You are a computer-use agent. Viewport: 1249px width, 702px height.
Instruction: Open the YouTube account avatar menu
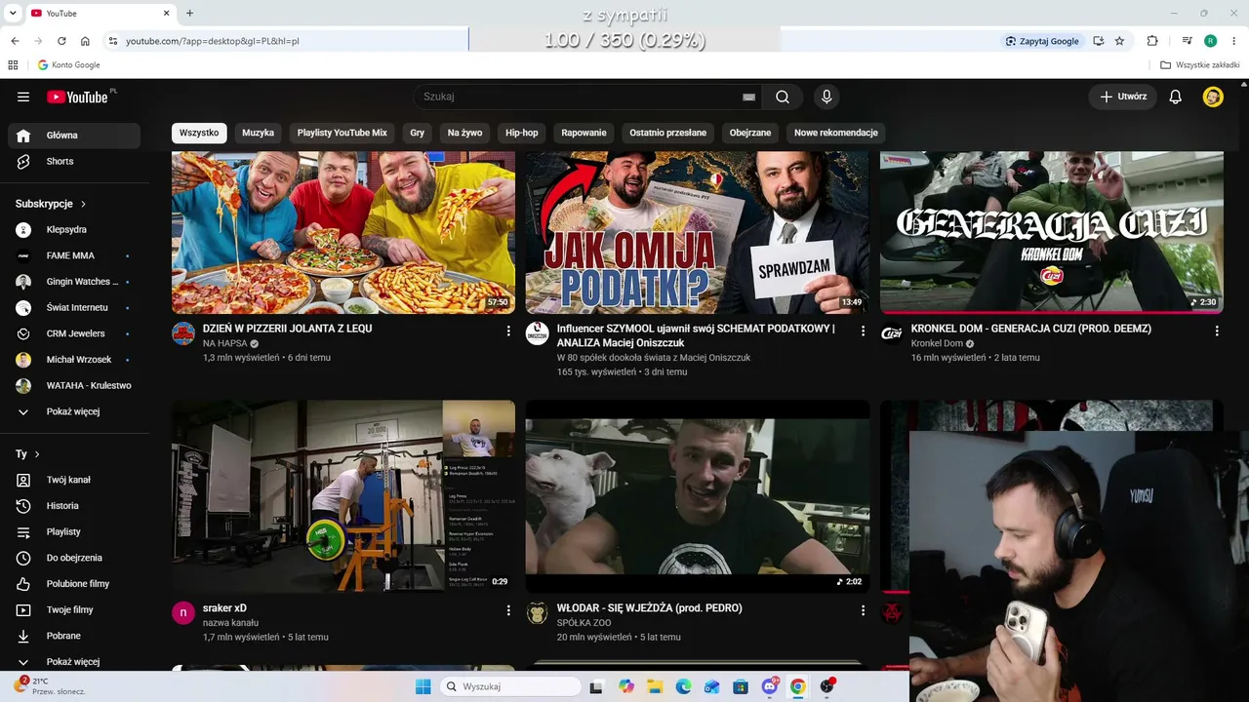coord(1213,97)
